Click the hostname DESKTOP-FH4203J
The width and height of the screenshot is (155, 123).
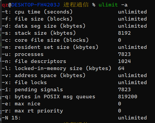36,5
